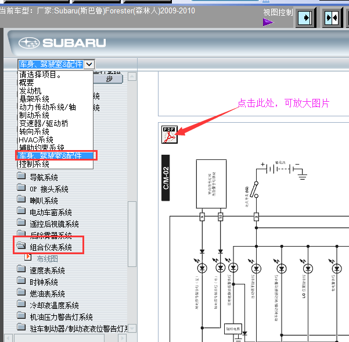This screenshot has width=349, height=342.
Task: Click the 布线图 document icon
Action: click(x=28, y=257)
